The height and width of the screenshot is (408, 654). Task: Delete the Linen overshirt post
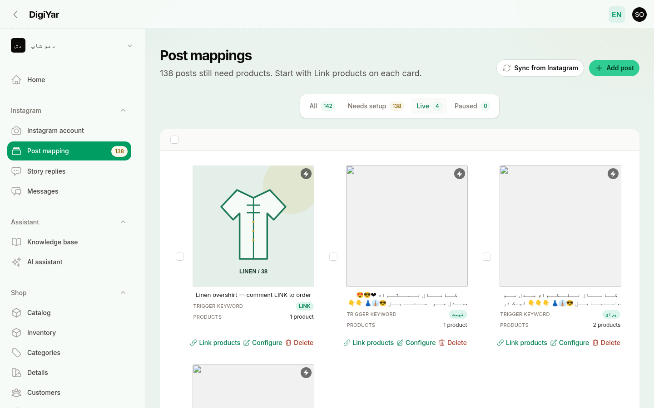coord(299,343)
